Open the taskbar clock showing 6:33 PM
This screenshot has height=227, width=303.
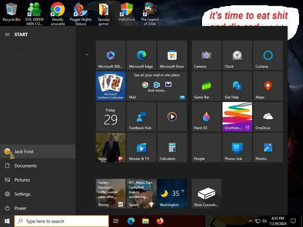pos(278,221)
